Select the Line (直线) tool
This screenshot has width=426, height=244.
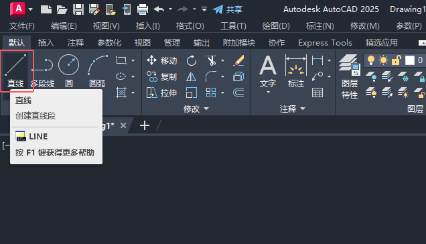[x=16, y=71]
